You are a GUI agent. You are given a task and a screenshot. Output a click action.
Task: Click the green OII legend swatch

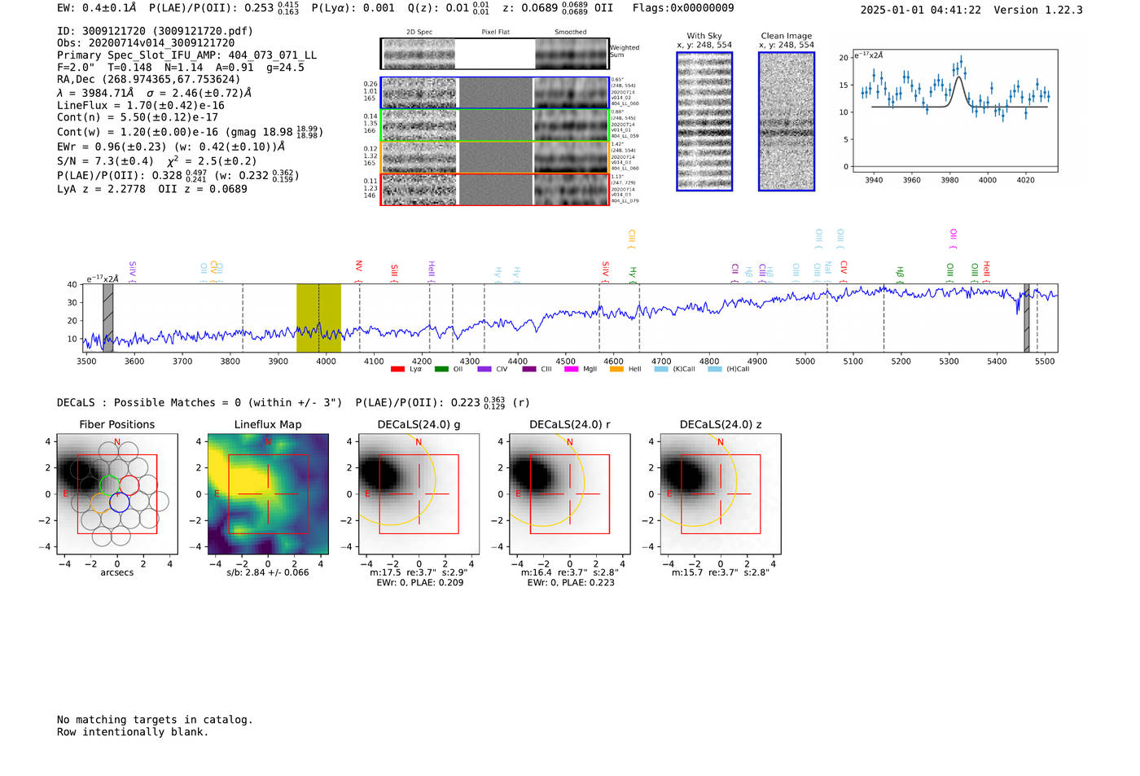pos(441,369)
